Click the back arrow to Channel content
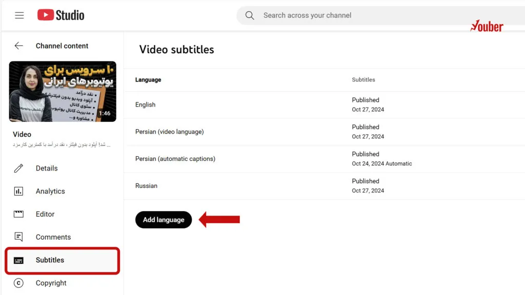The image size is (525, 295). [19, 46]
